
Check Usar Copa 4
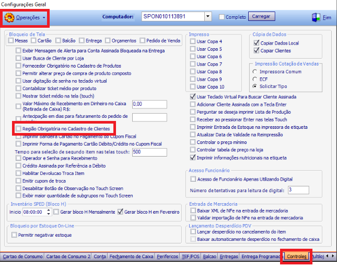pyautogui.click(x=193, y=41)
